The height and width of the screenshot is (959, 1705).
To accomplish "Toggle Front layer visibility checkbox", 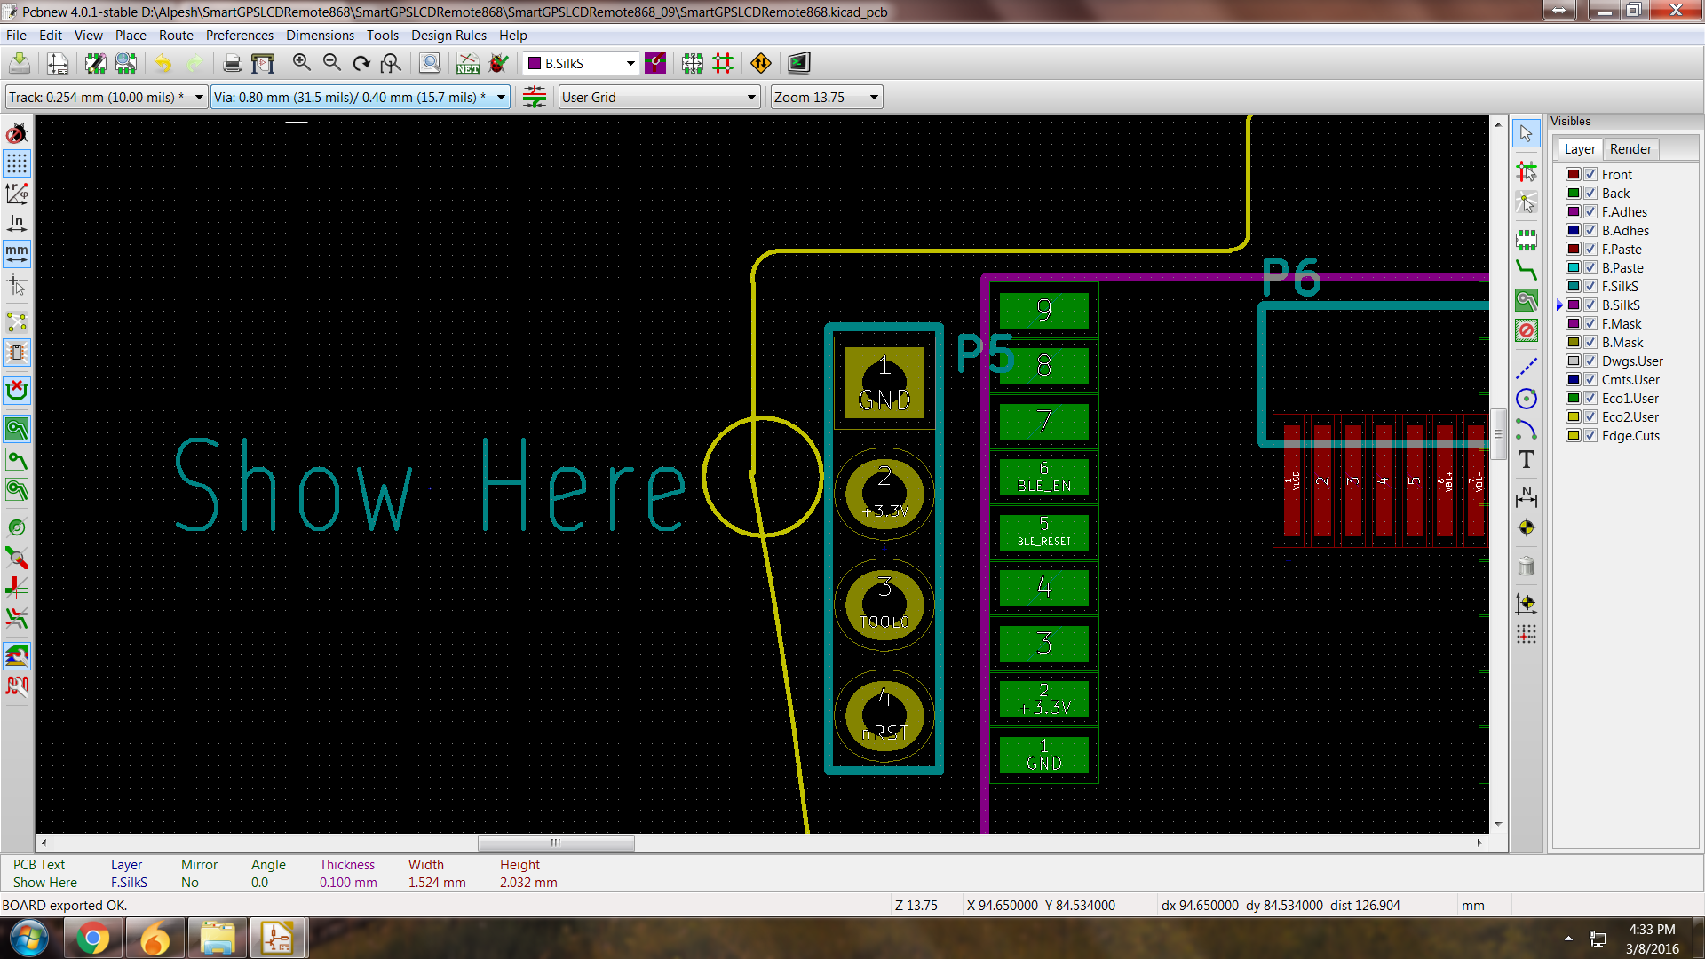I will click(x=1590, y=175).
